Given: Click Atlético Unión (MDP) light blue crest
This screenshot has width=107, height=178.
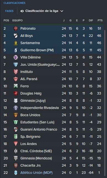Looking at the screenshot, I should pos(16,173).
